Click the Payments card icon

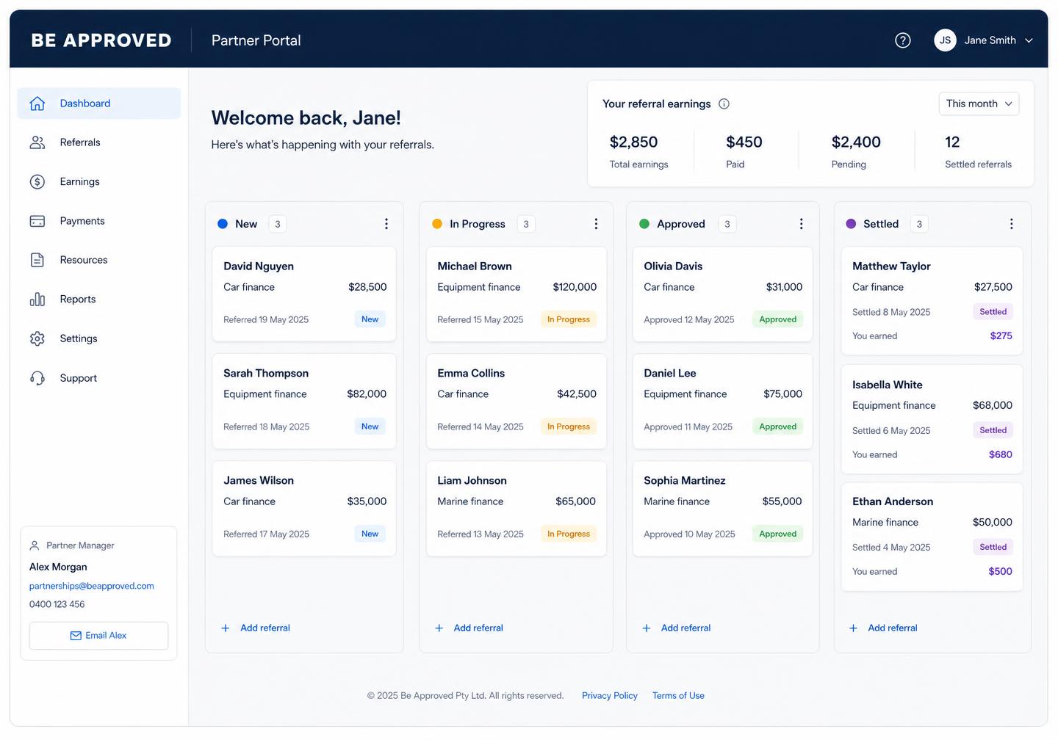(x=37, y=221)
